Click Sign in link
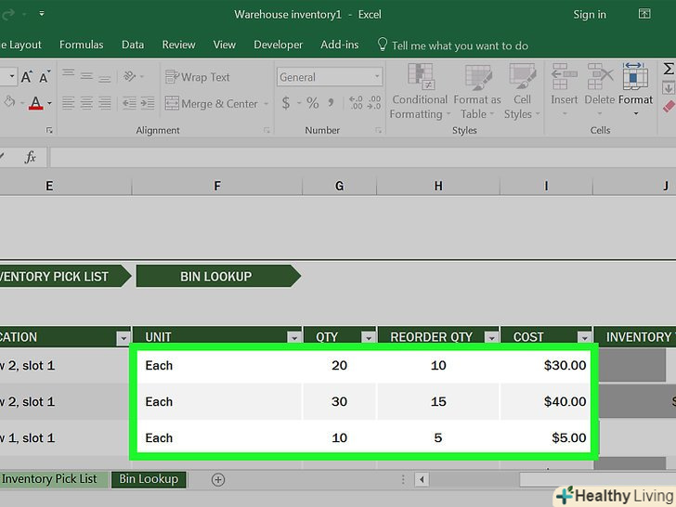Screen dimensions: 676x507 [590, 15]
